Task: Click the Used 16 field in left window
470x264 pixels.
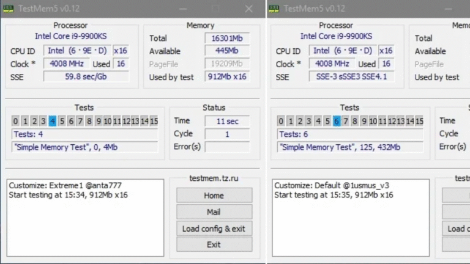Action: click(121, 64)
